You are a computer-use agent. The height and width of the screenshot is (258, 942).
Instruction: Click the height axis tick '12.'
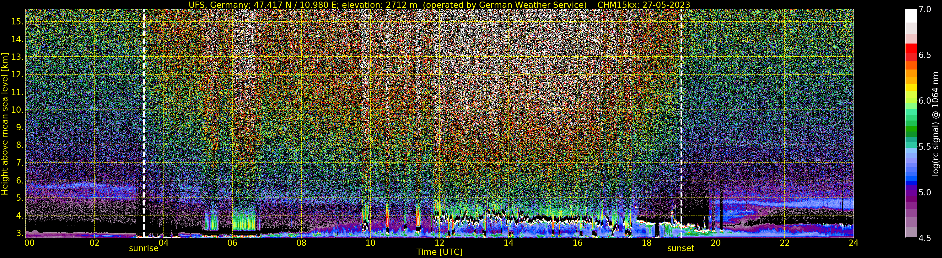17,75
